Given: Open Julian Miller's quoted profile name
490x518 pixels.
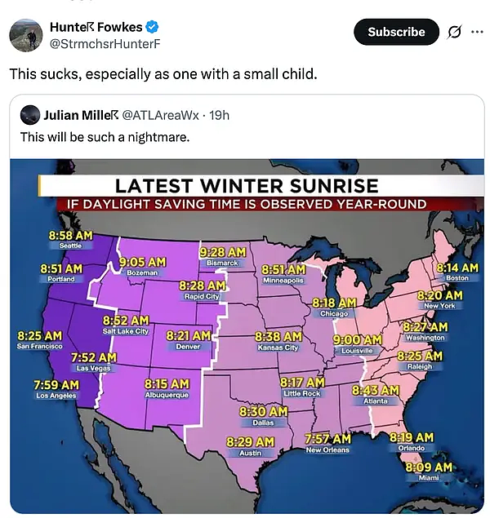Looking at the screenshot, I should [81, 115].
